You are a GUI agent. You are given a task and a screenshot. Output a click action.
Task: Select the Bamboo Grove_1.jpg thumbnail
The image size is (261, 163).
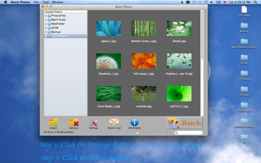coord(144,28)
